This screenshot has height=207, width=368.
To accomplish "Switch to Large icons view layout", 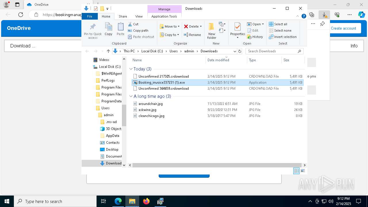I will pos(302,171).
